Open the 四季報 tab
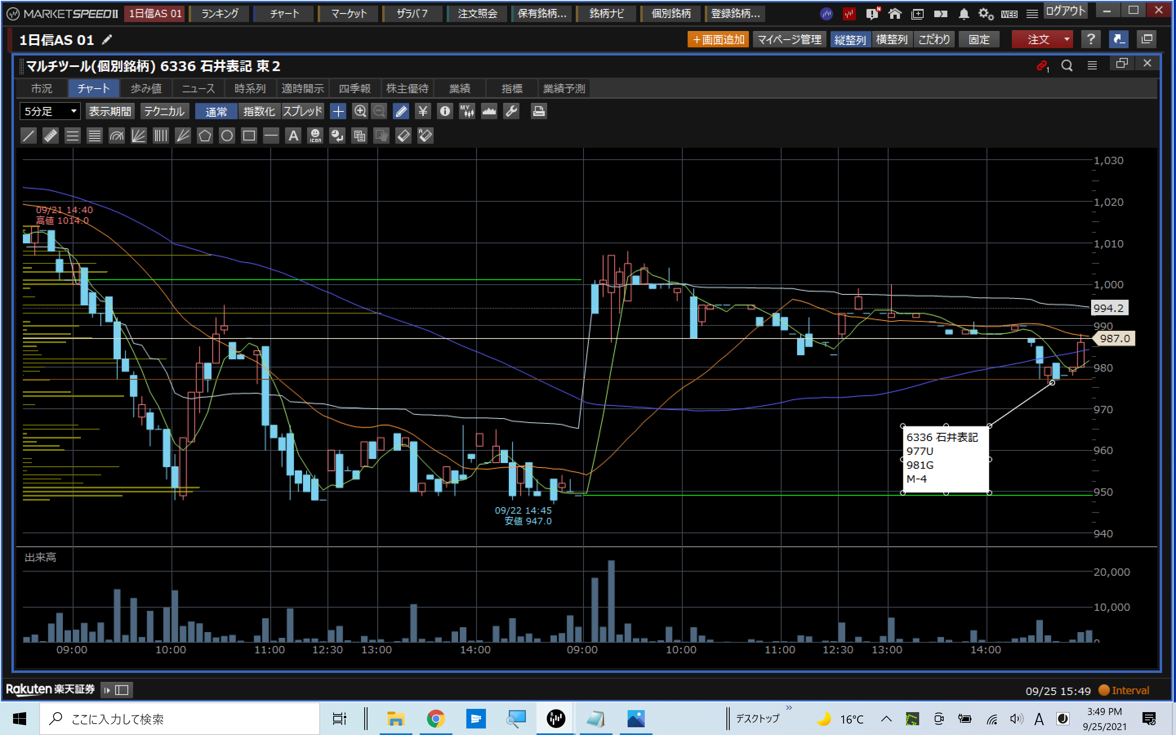The height and width of the screenshot is (735, 1176). click(354, 89)
